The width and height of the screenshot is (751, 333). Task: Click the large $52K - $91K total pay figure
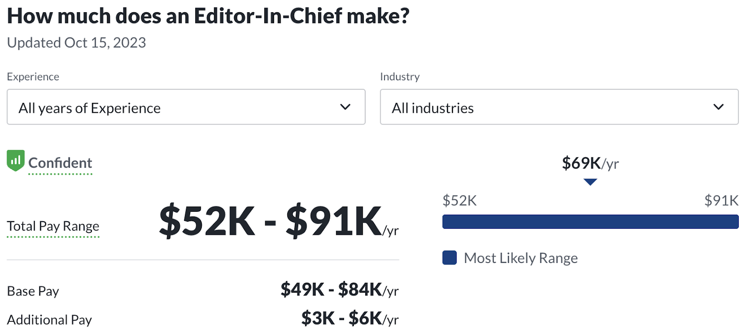(278, 221)
